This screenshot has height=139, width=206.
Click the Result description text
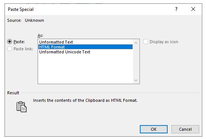coord(85,100)
